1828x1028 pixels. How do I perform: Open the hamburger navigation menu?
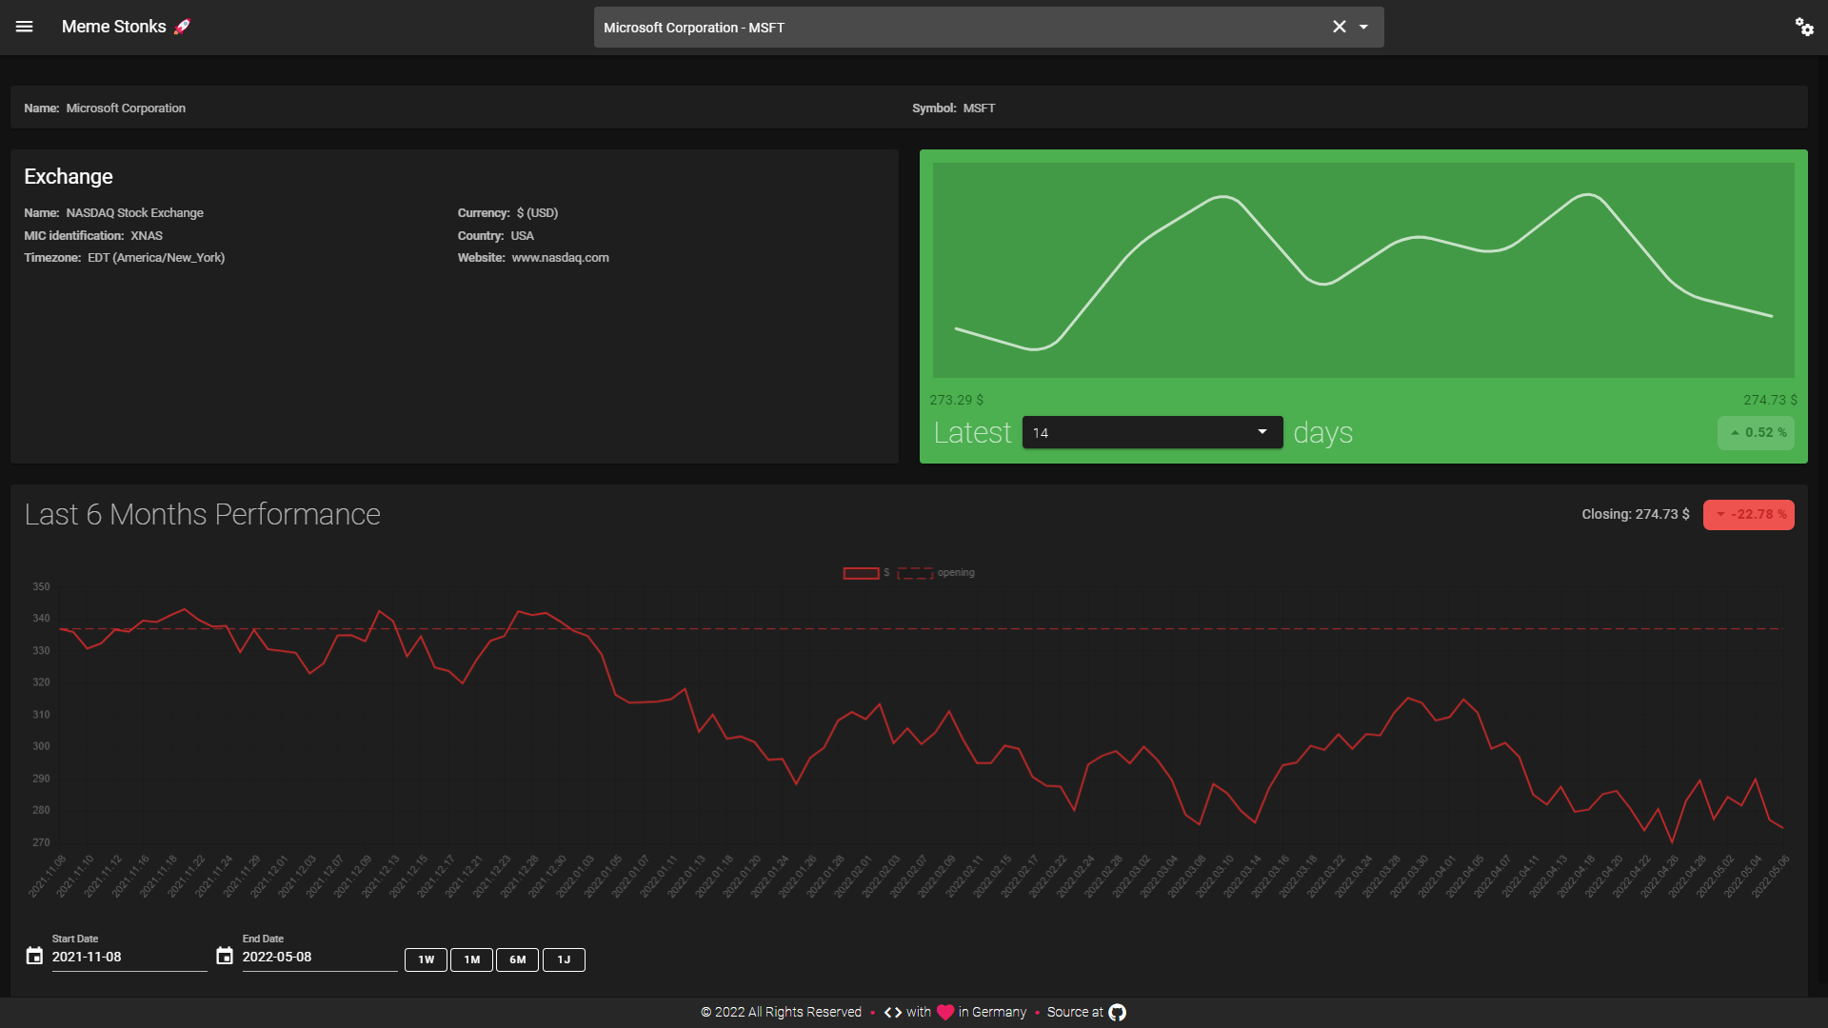click(25, 27)
